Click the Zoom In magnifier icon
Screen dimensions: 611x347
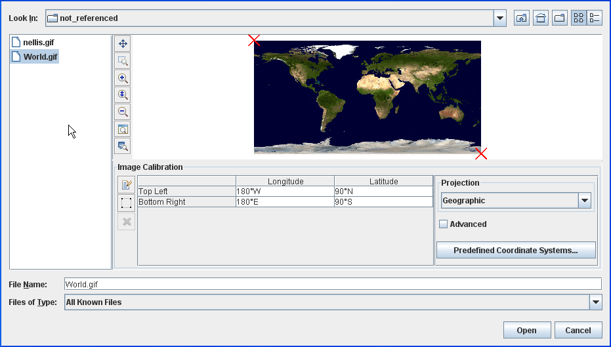pos(122,78)
